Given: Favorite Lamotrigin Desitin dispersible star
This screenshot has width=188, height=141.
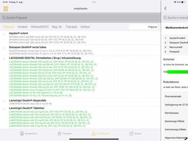Looking at the screenshot, I should 4,101.
